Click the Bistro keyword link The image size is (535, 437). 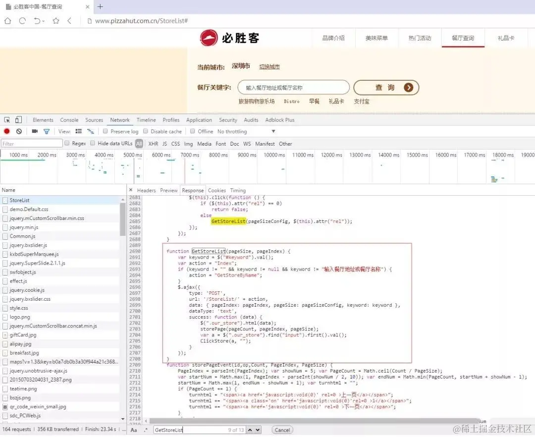[x=292, y=101]
